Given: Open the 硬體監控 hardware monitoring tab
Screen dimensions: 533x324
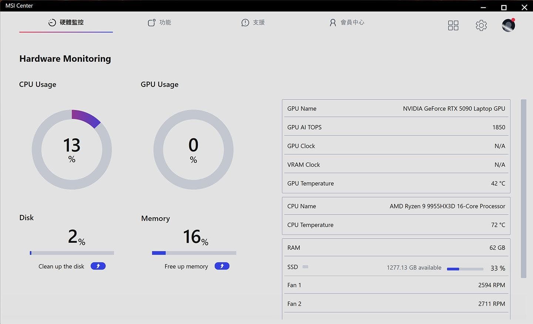Looking at the screenshot, I should [x=66, y=23].
